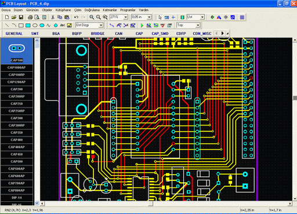
Task: Select the arrow pointer tool
Action: [160, 17]
